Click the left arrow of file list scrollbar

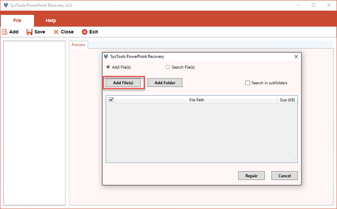point(109,160)
